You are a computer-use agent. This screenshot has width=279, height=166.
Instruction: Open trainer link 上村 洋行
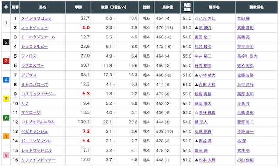click(245, 85)
